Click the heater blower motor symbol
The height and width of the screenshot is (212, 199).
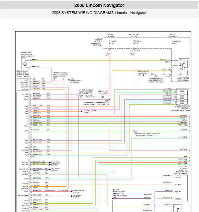25,64
